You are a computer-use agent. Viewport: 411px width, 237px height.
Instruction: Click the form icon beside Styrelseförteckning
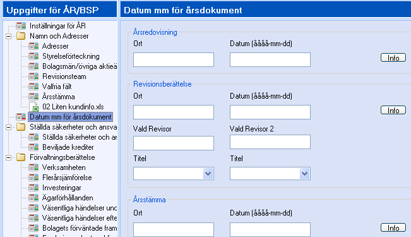[x=33, y=56]
